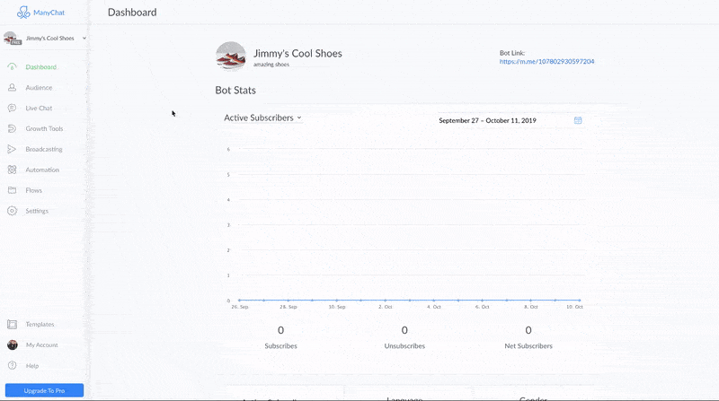This screenshot has height=401, width=719.
Task: Select Dashboard in the sidebar menu
Action: (x=40, y=67)
